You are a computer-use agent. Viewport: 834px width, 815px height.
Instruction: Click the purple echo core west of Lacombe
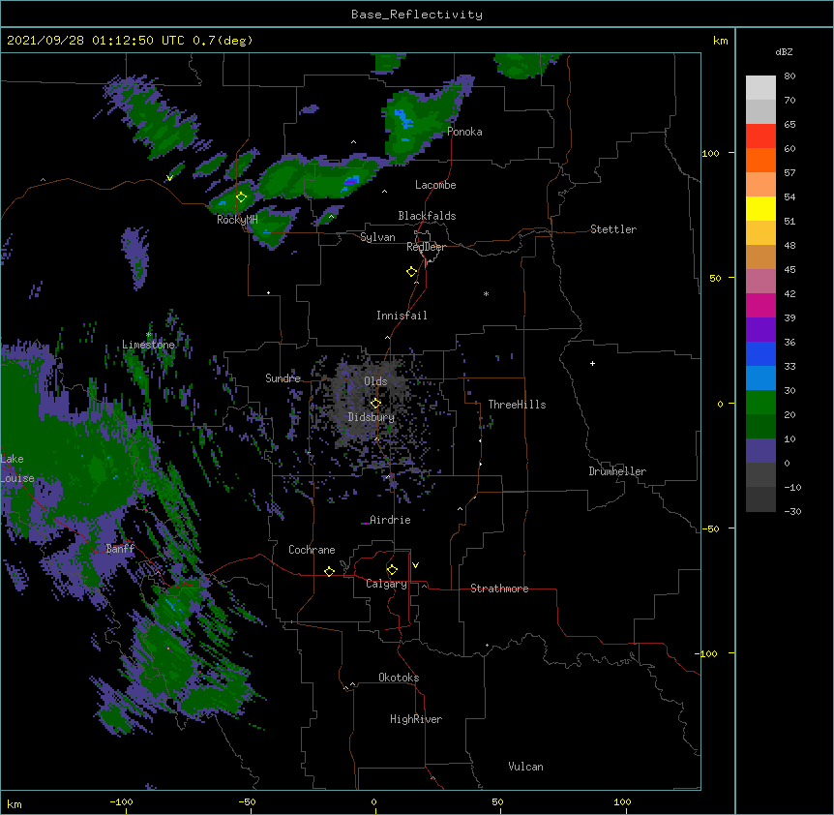350,181
